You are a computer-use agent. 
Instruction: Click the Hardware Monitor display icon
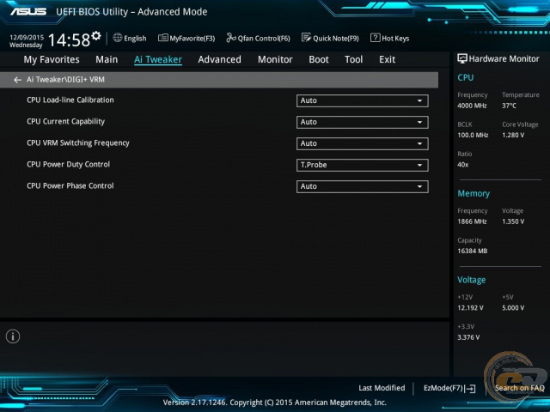pos(462,58)
